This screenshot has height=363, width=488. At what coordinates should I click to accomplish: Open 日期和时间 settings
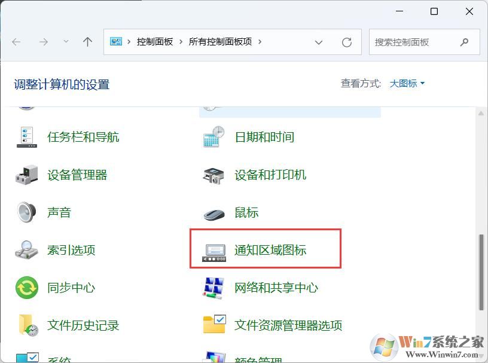click(x=264, y=136)
